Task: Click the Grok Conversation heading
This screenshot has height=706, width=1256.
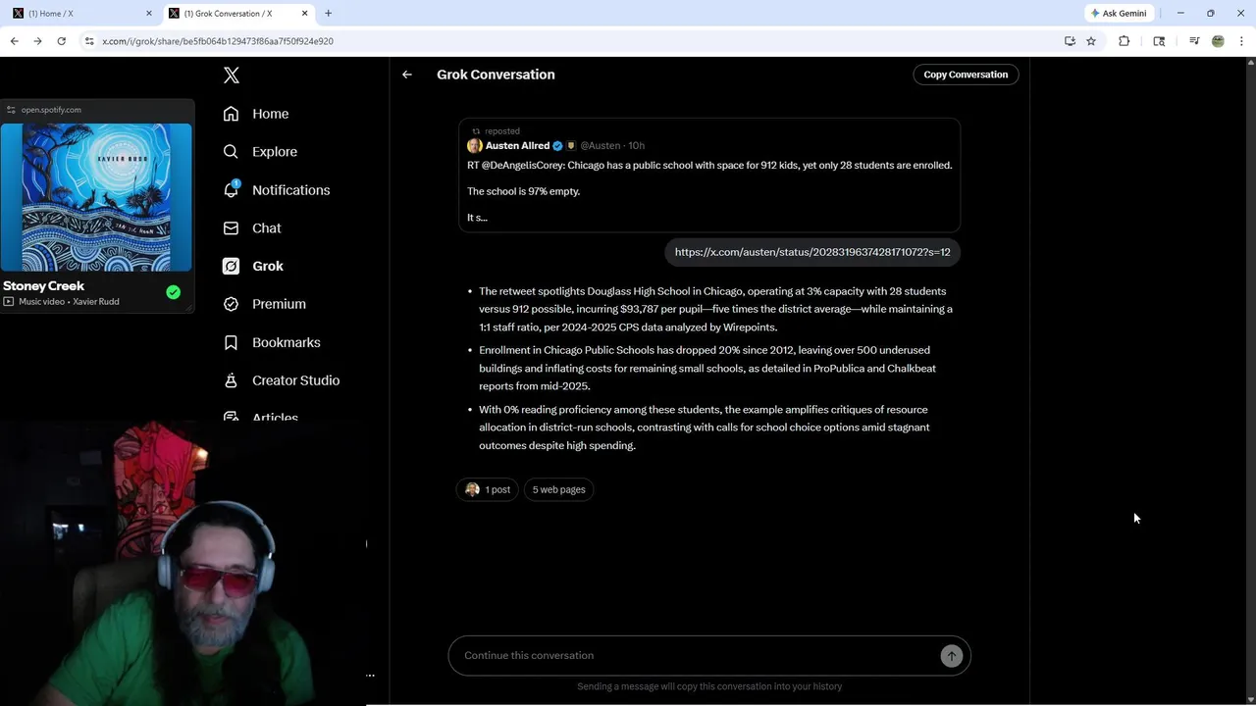Action: (x=496, y=75)
